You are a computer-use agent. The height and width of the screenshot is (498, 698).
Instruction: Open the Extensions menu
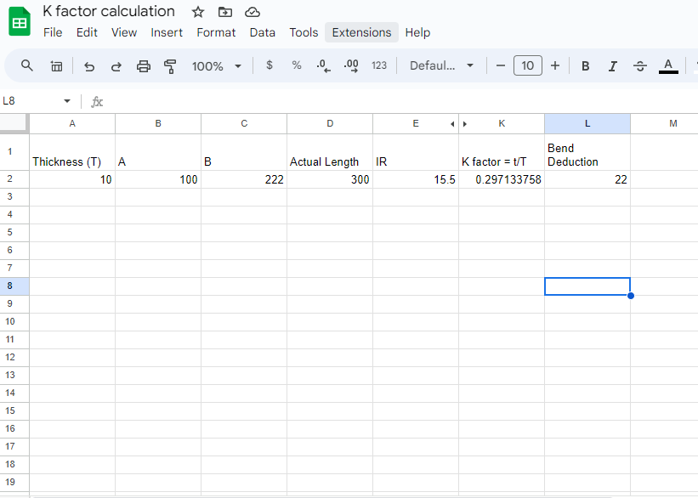tap(361, 32)
